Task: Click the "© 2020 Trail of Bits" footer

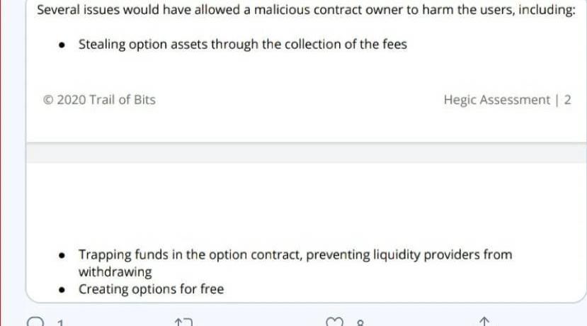Action: point(99,100)
